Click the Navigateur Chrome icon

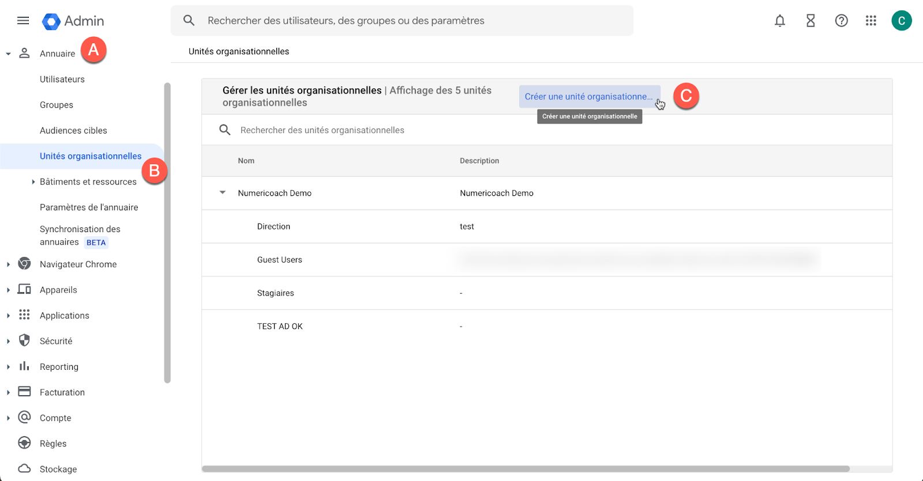[24, 264]
